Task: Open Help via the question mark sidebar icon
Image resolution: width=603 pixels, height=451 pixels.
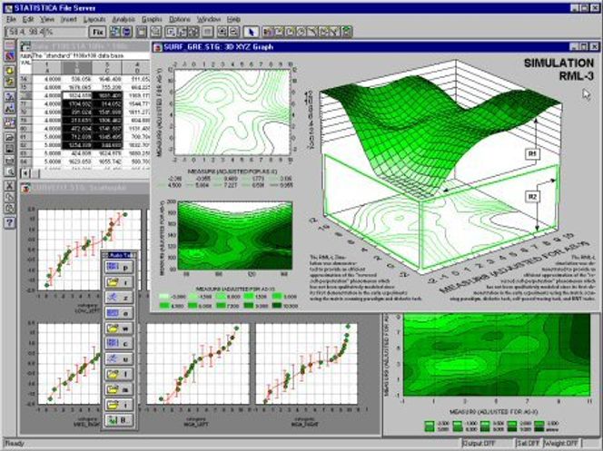Action: point(8,221)
